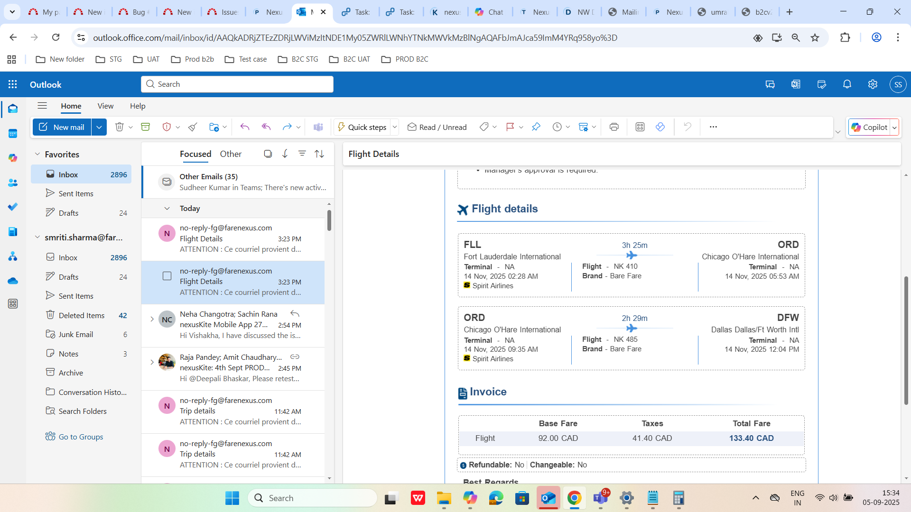Expand the New mail dropdown arrow
Viewport: 911px width, 512px height.
(99, 127)
